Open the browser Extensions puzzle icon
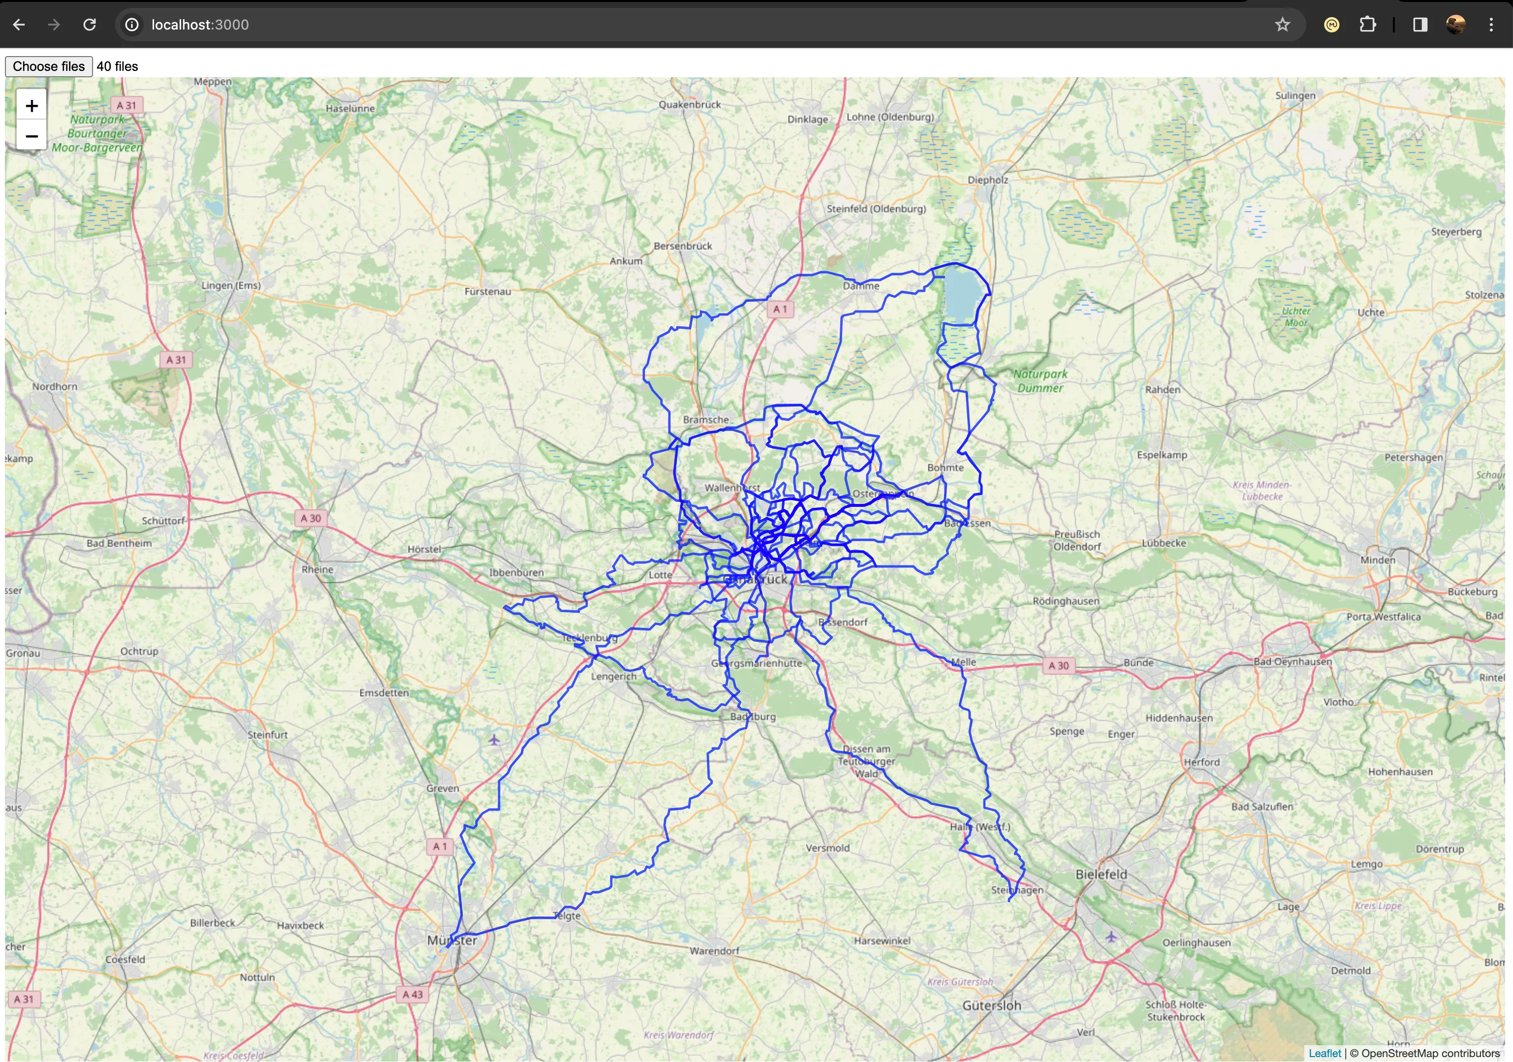Screen dimensions: 1513x1062 (x=1368, y=25)
